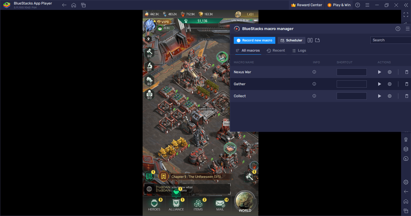This screenshot has width=411, height=216.
Task: Open BlueStacks recent apps icon in title bar
Action: tap(83, 5)
